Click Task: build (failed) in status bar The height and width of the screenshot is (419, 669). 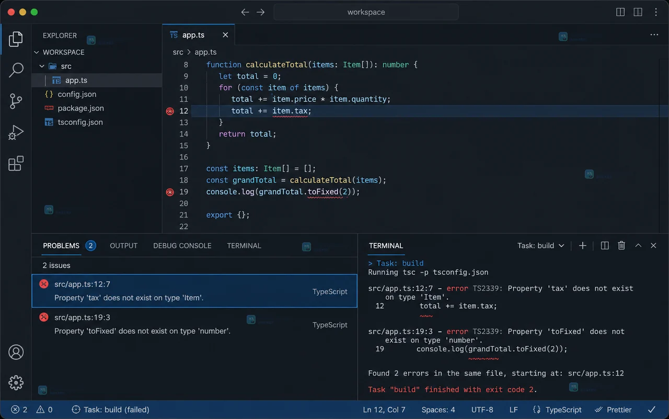[110, 410]
